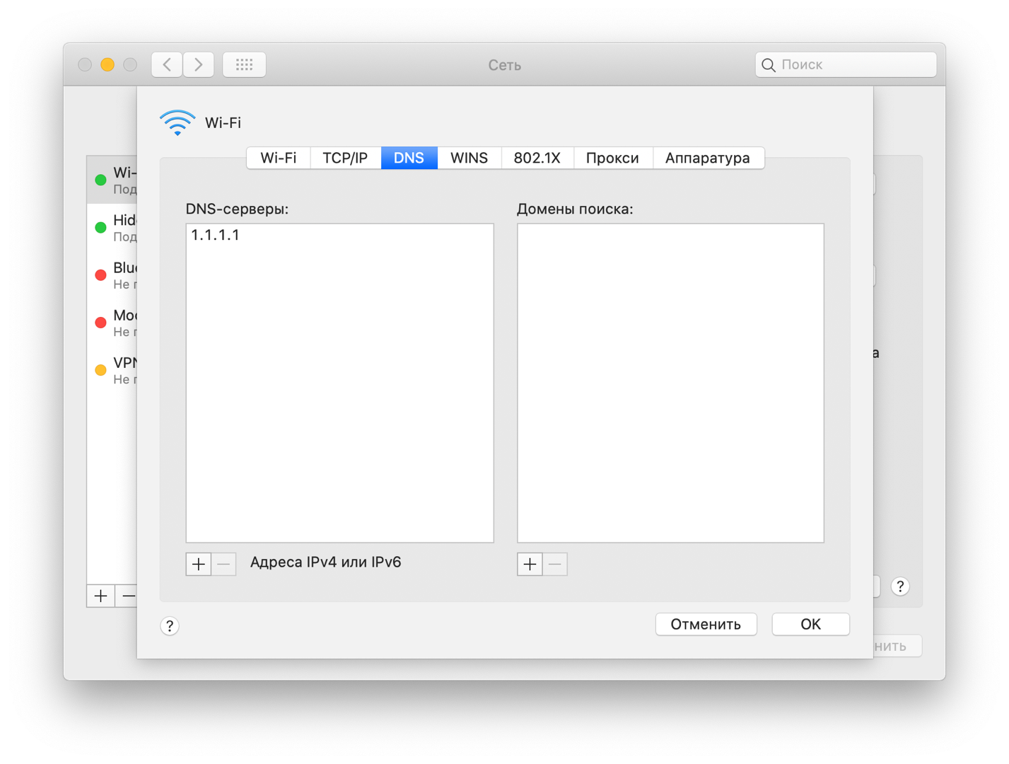Select the 802.1X tab
This screenshot has width=1009, height=764.
click(x=537, y=158)
